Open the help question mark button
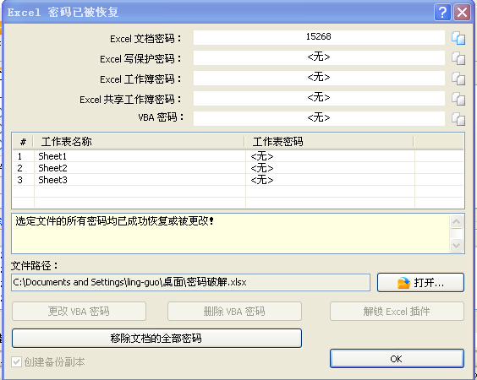The image size is (477, 380). click(x=442, y=13)
